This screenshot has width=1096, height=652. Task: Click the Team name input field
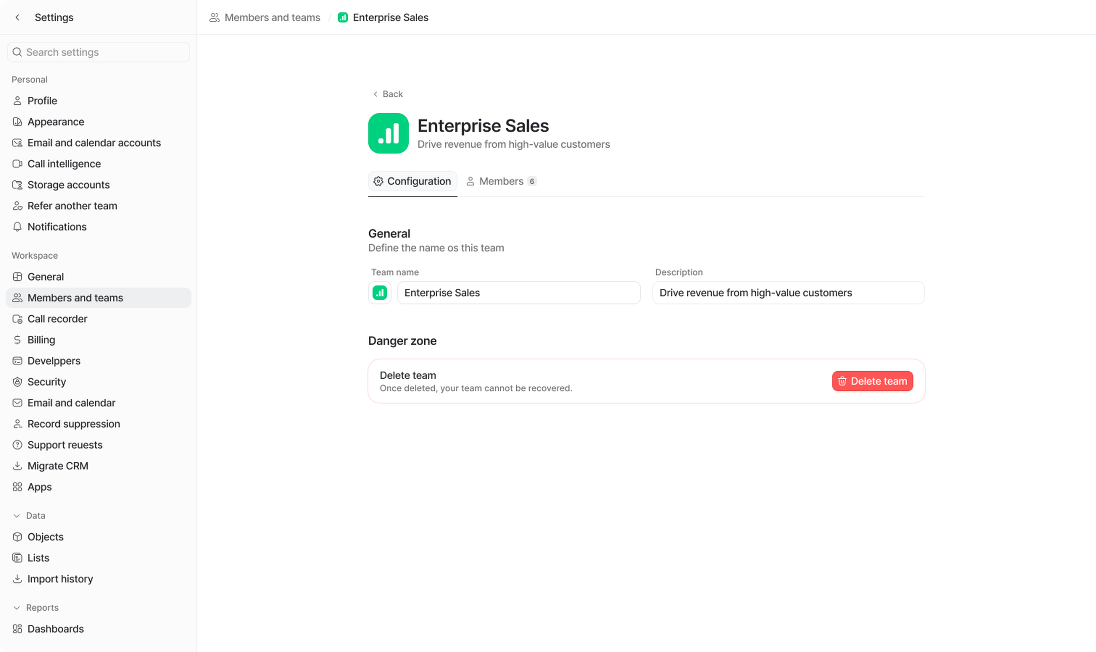click(518, 293)
